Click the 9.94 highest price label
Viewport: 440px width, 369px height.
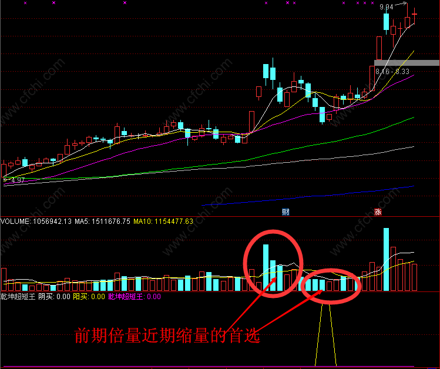point(387,6)
